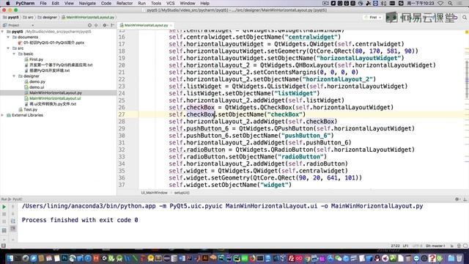Image resolution: width=469 pixels, height=264 pixels.
Task: Open Search Everywhere magnifier in PyCharm toolbar
Action: pos(465,18)
